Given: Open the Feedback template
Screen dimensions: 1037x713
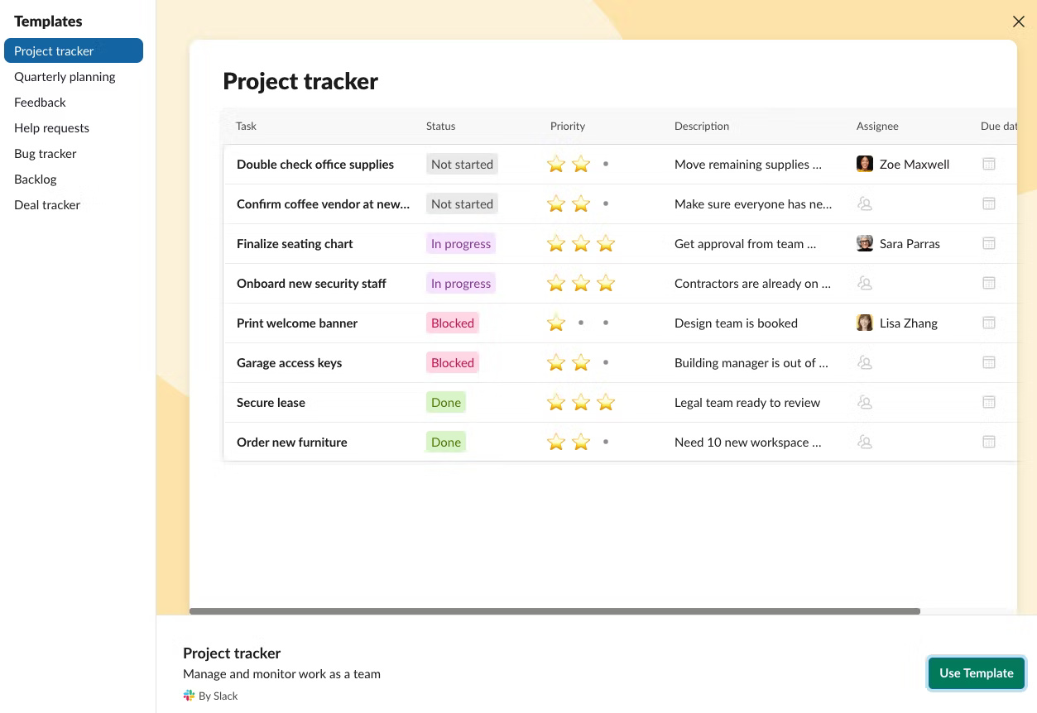Looking at the screenshot, I should point(40,102).
